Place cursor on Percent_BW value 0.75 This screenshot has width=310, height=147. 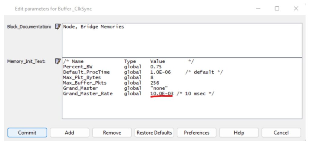pos(156,67)
